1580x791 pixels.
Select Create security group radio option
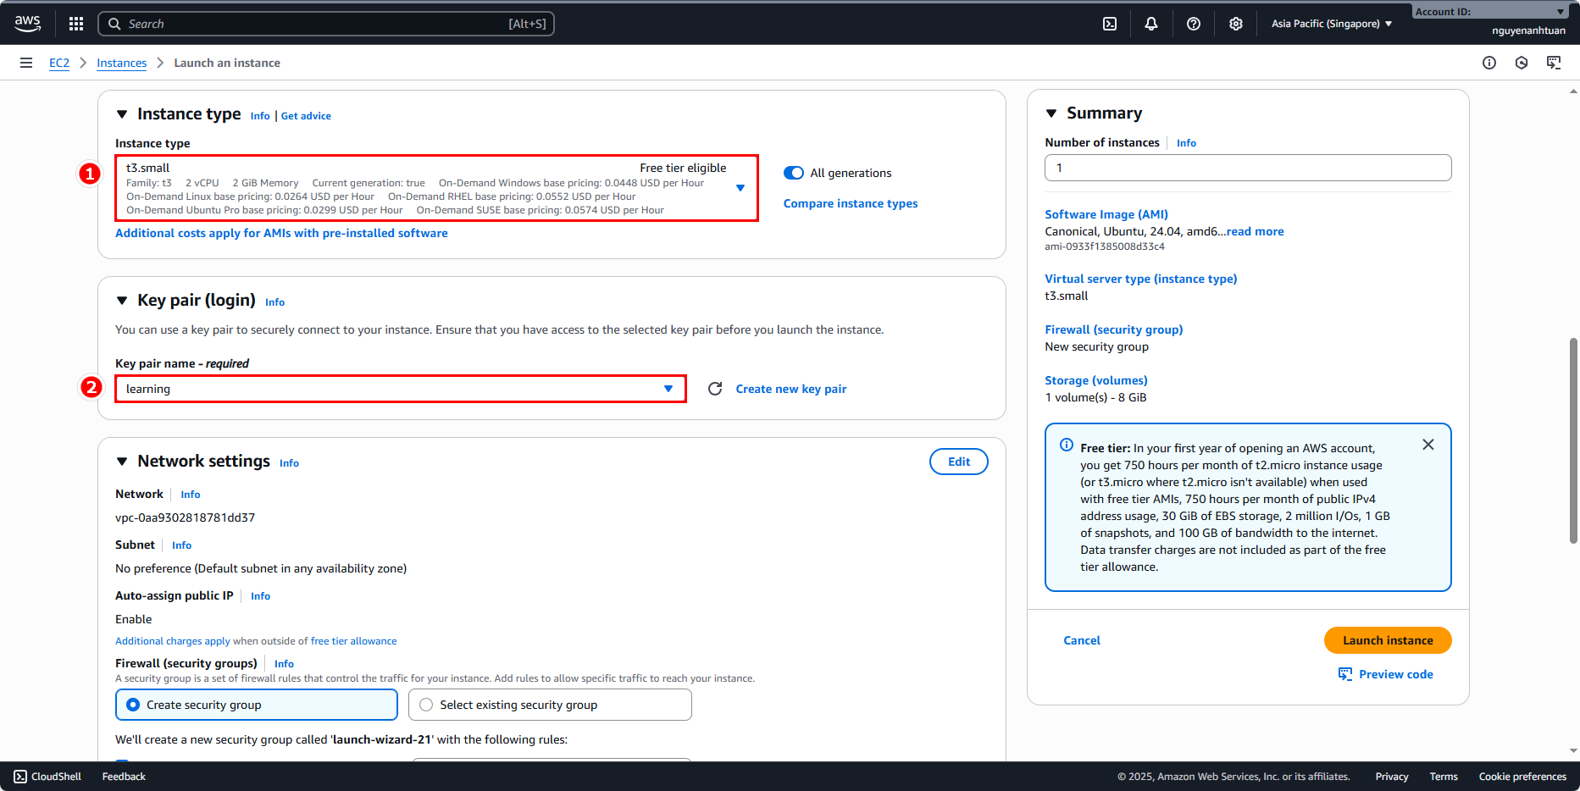point(133,705)
